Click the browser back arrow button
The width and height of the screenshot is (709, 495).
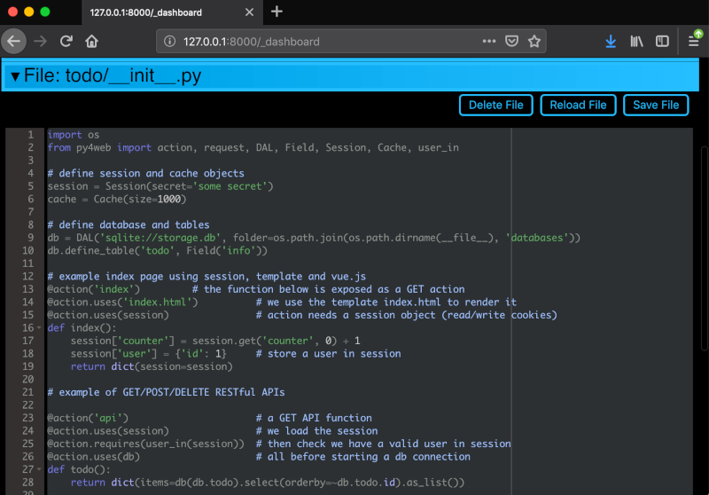pyautogui.click(x=13, y=41)
